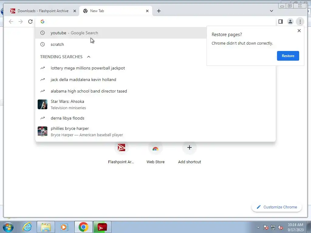The height and width of the screenshot is (233, 311).
Task: Click trending icon beside derna libya floods
Action: 43,118
